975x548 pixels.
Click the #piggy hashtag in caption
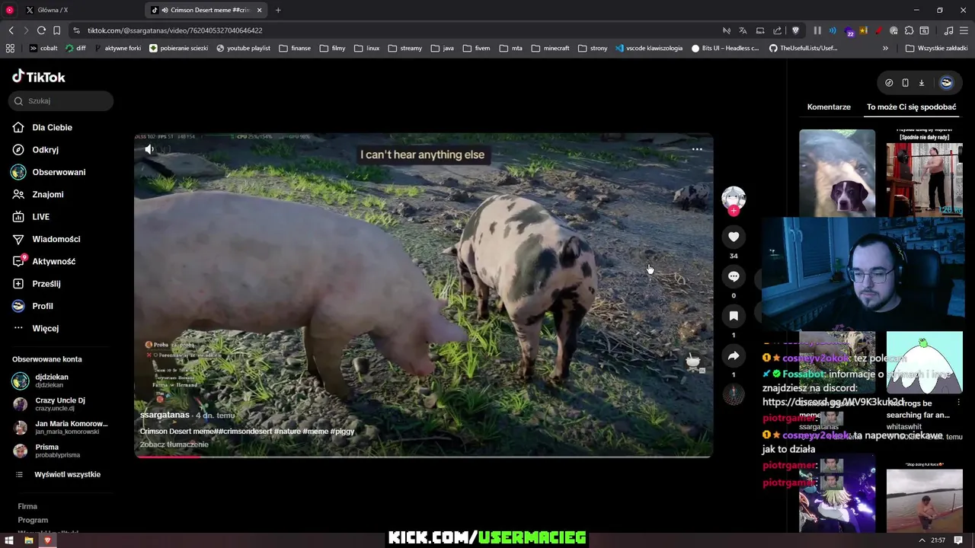(342, 432)
